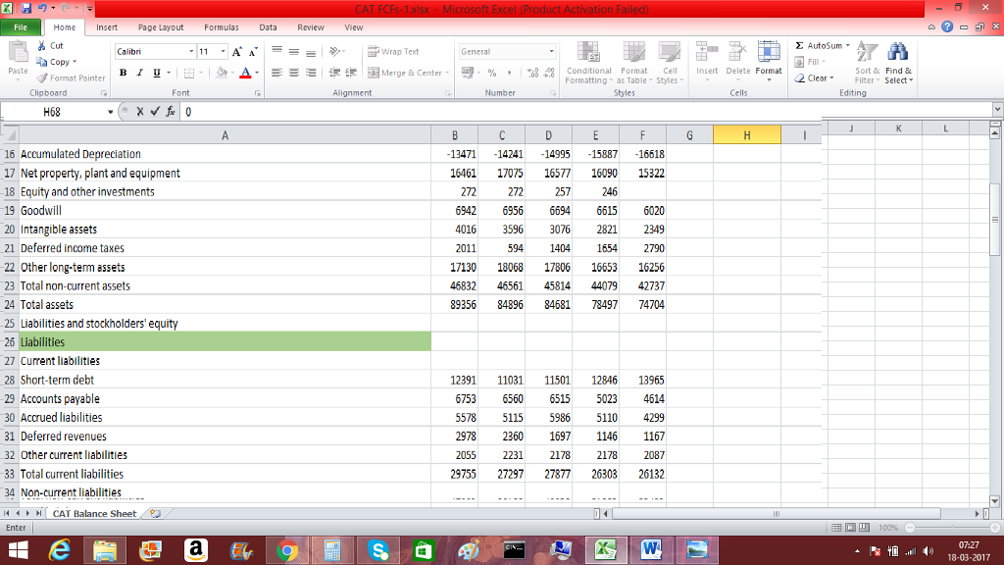Open the Number Format dropdown showing General

click(504, 50)
